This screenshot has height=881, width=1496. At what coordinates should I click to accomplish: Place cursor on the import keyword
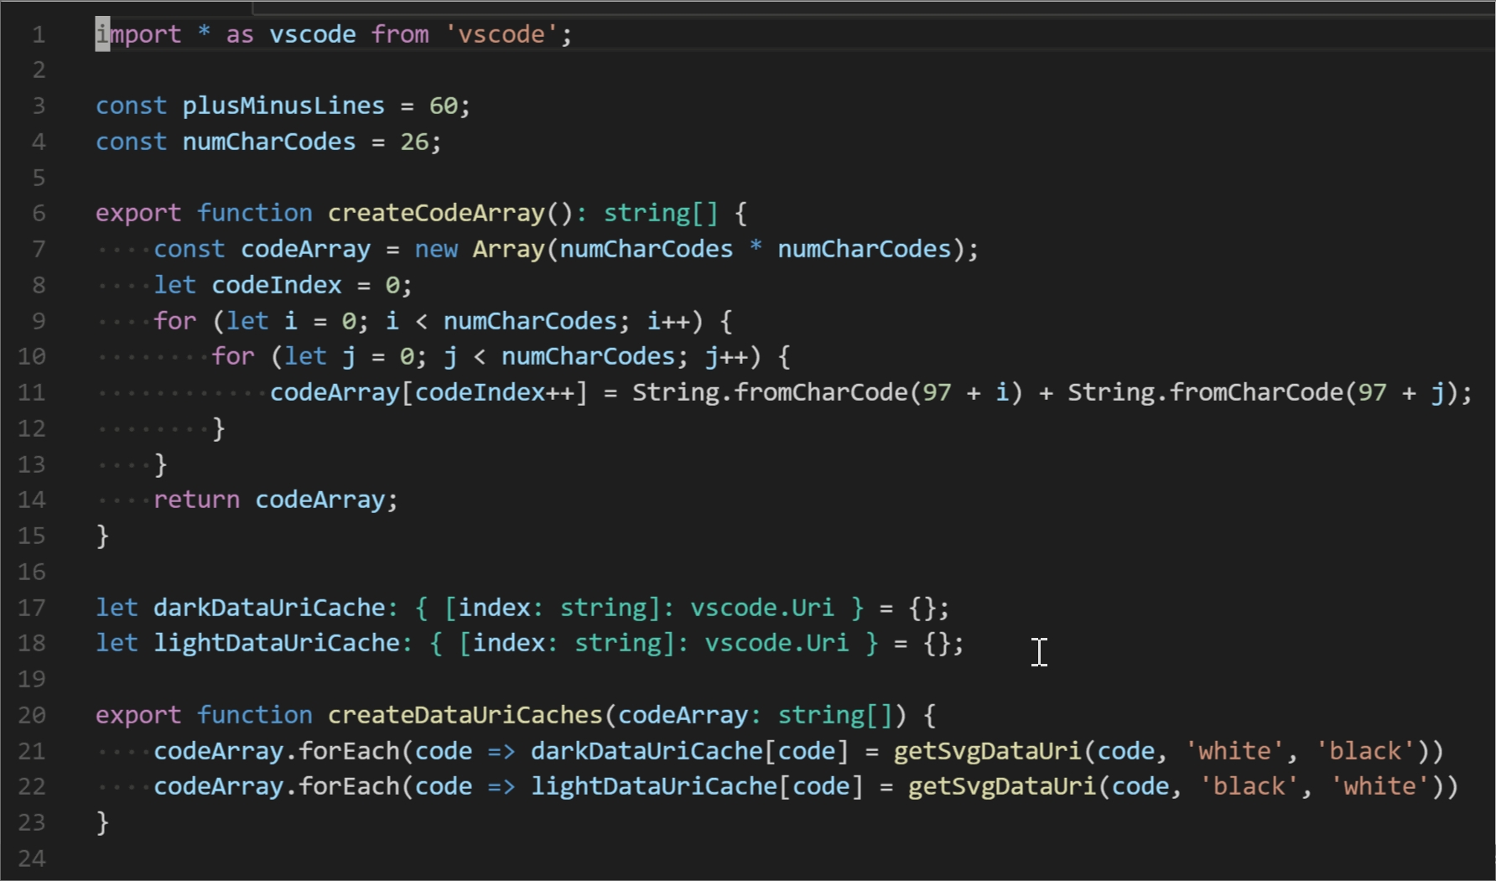pyautogui.click(x=138, y=34)
